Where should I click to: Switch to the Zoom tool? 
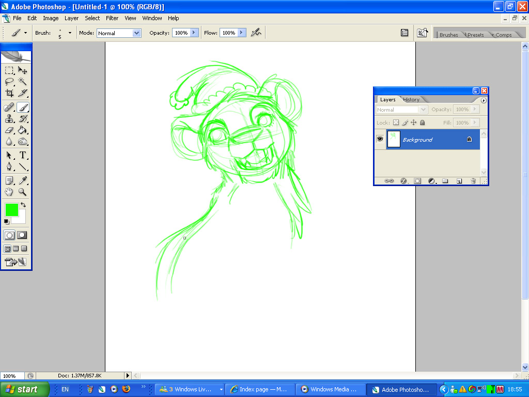pos(23,192)
